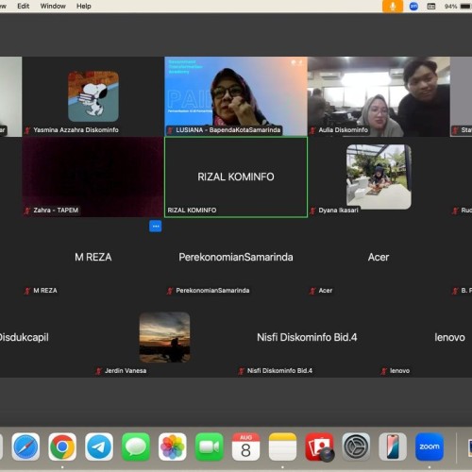Image resolution: width=472 pixels, height=472 pixels.
Task: Open the Help menu
Action: (84, 6)
